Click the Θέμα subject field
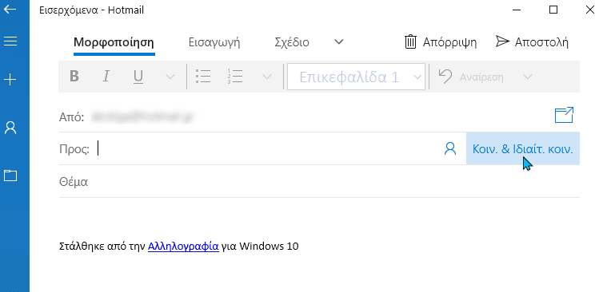The image size is (595, 292). pos(319,182)
